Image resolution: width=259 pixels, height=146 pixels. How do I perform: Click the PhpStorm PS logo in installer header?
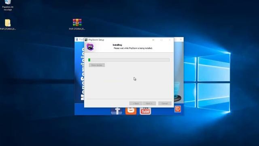pos(90,47)
